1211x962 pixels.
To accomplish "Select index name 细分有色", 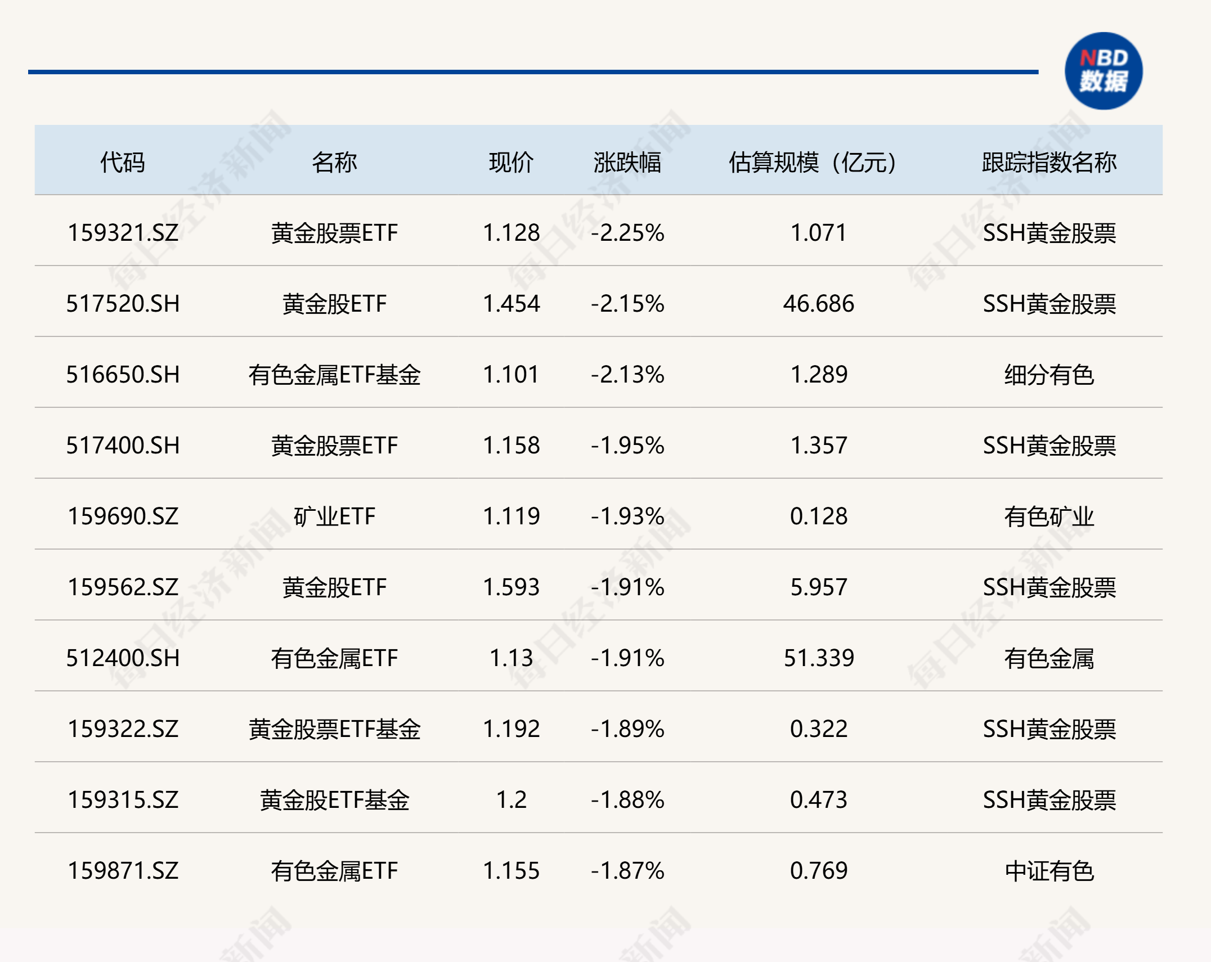I will (x=1049, y=375).
